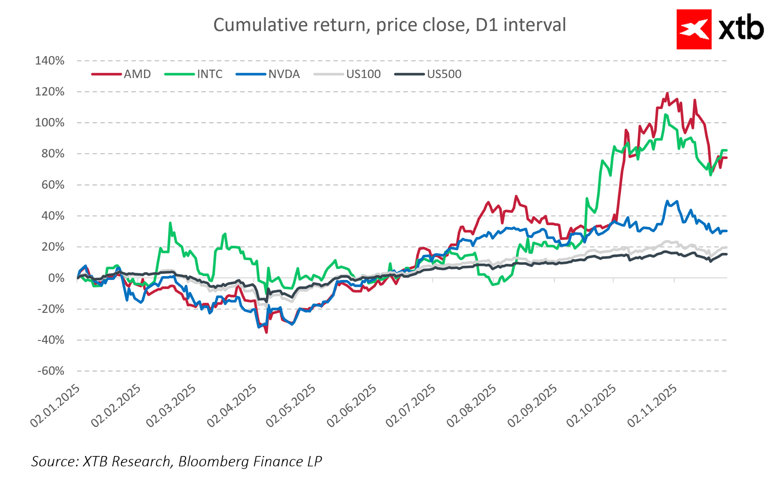Screen dimensions: 780x483
Task: Click the red xtb logo icon
Action: [x=694, y=29]
